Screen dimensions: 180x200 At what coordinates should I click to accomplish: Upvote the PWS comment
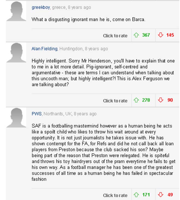pyautogui.click(x=136, y=195)
